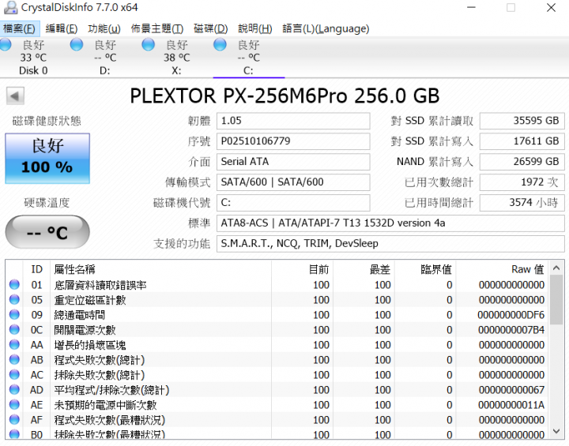The image size is (569, 446).
Task: Go to previous disk with left arrow
Action: (15, 96)
